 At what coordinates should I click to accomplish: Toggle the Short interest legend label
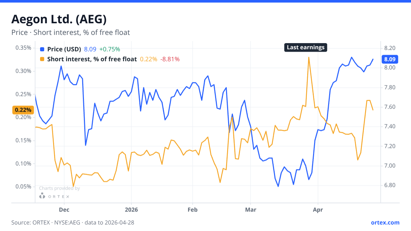pos(92,59)
